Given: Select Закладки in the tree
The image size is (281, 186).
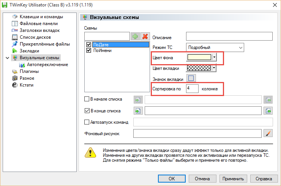Looking at the screenshot, I should tap(29, 51).
